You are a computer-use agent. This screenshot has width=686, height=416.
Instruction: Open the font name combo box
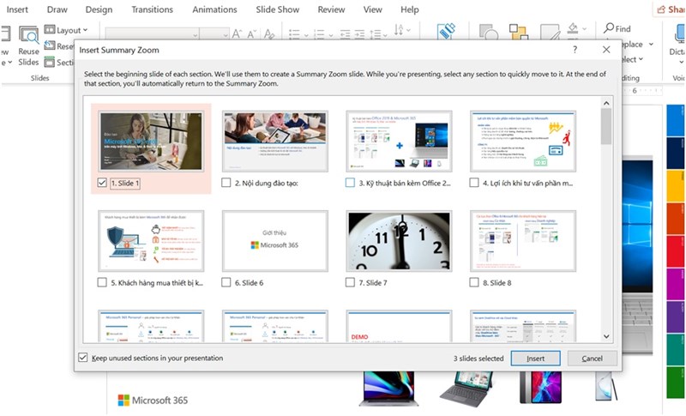[152, 34]
